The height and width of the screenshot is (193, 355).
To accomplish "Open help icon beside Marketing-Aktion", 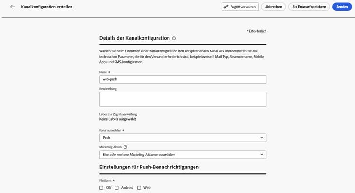I will [x=125, y=147].
